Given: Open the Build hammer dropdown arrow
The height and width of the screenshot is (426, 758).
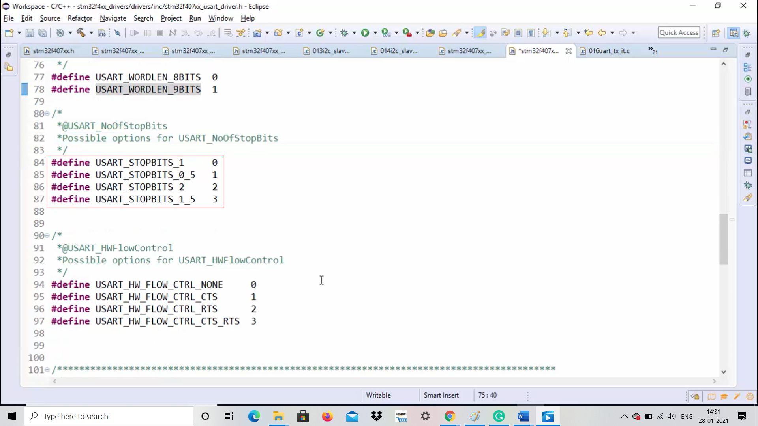Looking at the screenshot, I should click(91, 33).
